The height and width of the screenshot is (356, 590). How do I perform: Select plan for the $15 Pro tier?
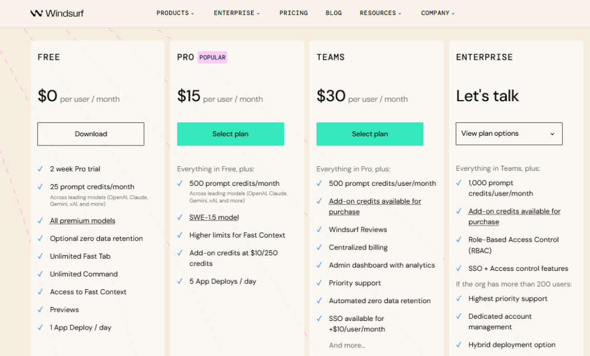230,134
